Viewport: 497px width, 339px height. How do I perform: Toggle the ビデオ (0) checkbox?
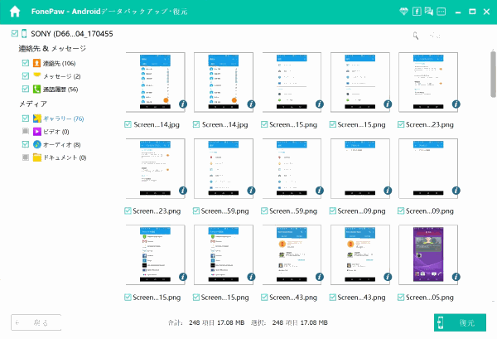[x=26, y=131]
